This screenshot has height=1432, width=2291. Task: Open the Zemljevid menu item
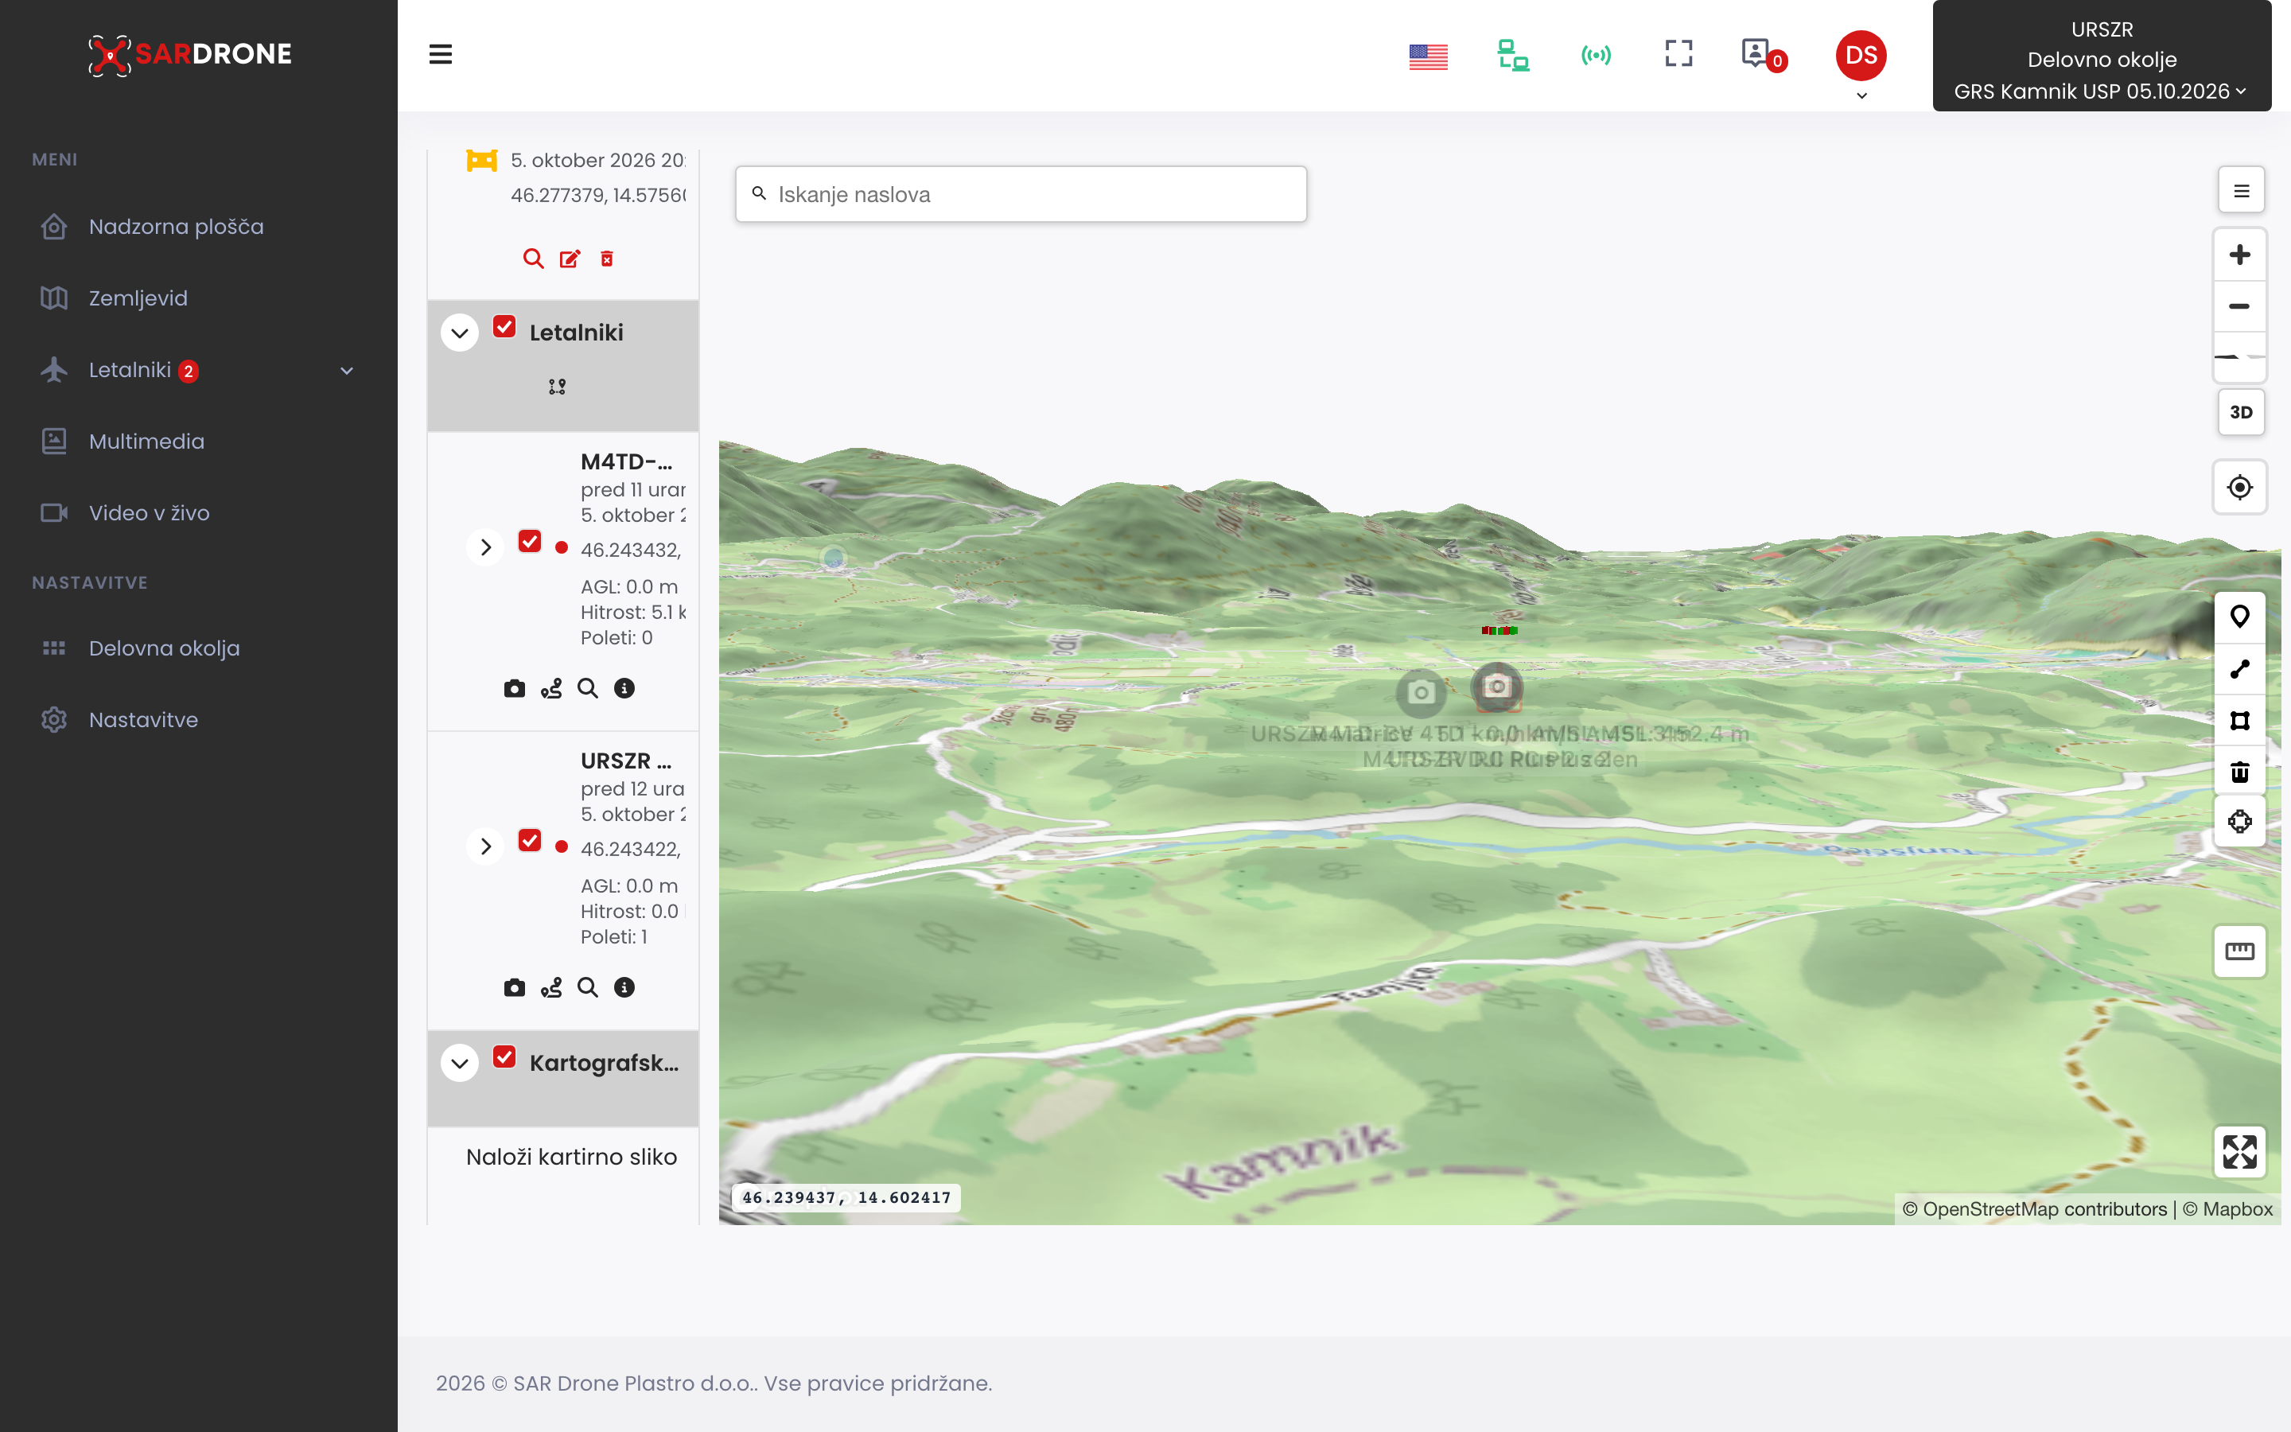coord(138,298)
